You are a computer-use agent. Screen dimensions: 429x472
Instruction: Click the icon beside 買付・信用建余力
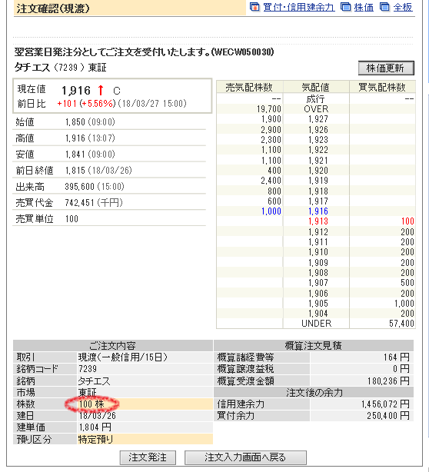coord(254,7)
